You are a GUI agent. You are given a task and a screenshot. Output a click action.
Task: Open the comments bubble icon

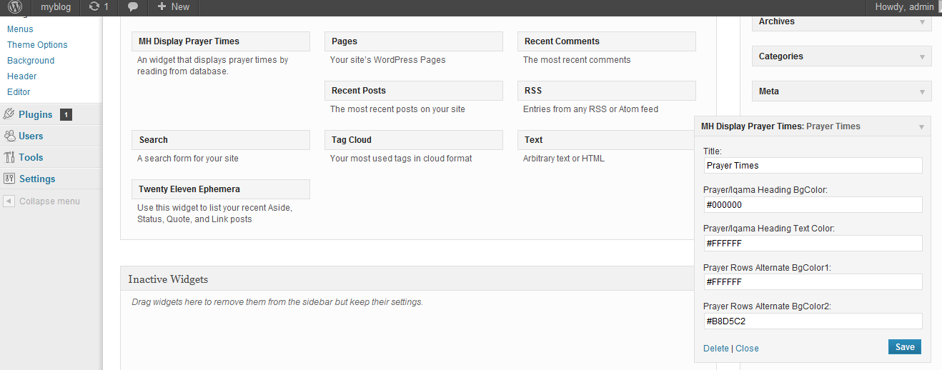pos(133,7)
